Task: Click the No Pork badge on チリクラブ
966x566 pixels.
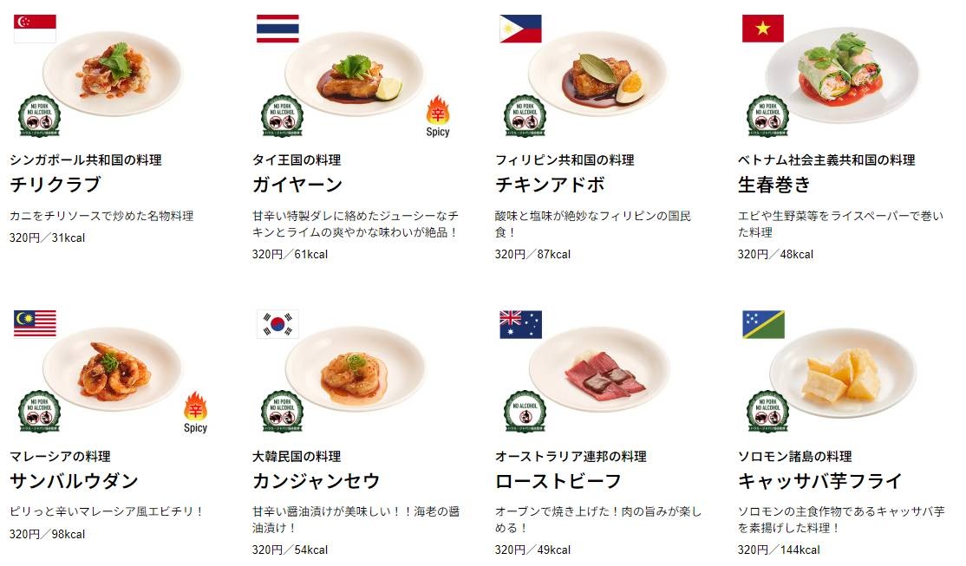Action: (39, 116)
